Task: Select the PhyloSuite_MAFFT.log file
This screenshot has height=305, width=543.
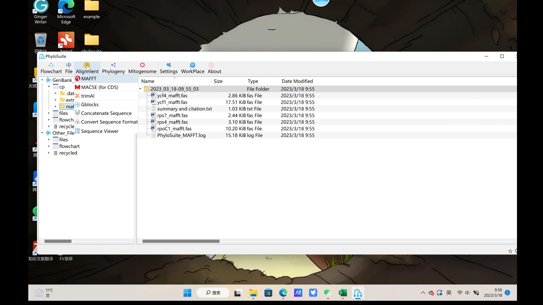Action: tap(181, 135)
